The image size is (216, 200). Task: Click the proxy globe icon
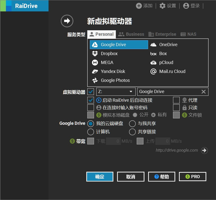[185, 100]
